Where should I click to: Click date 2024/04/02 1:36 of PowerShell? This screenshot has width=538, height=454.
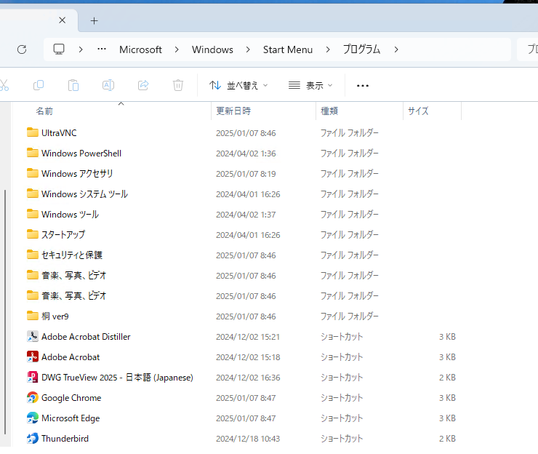[246, 154]
